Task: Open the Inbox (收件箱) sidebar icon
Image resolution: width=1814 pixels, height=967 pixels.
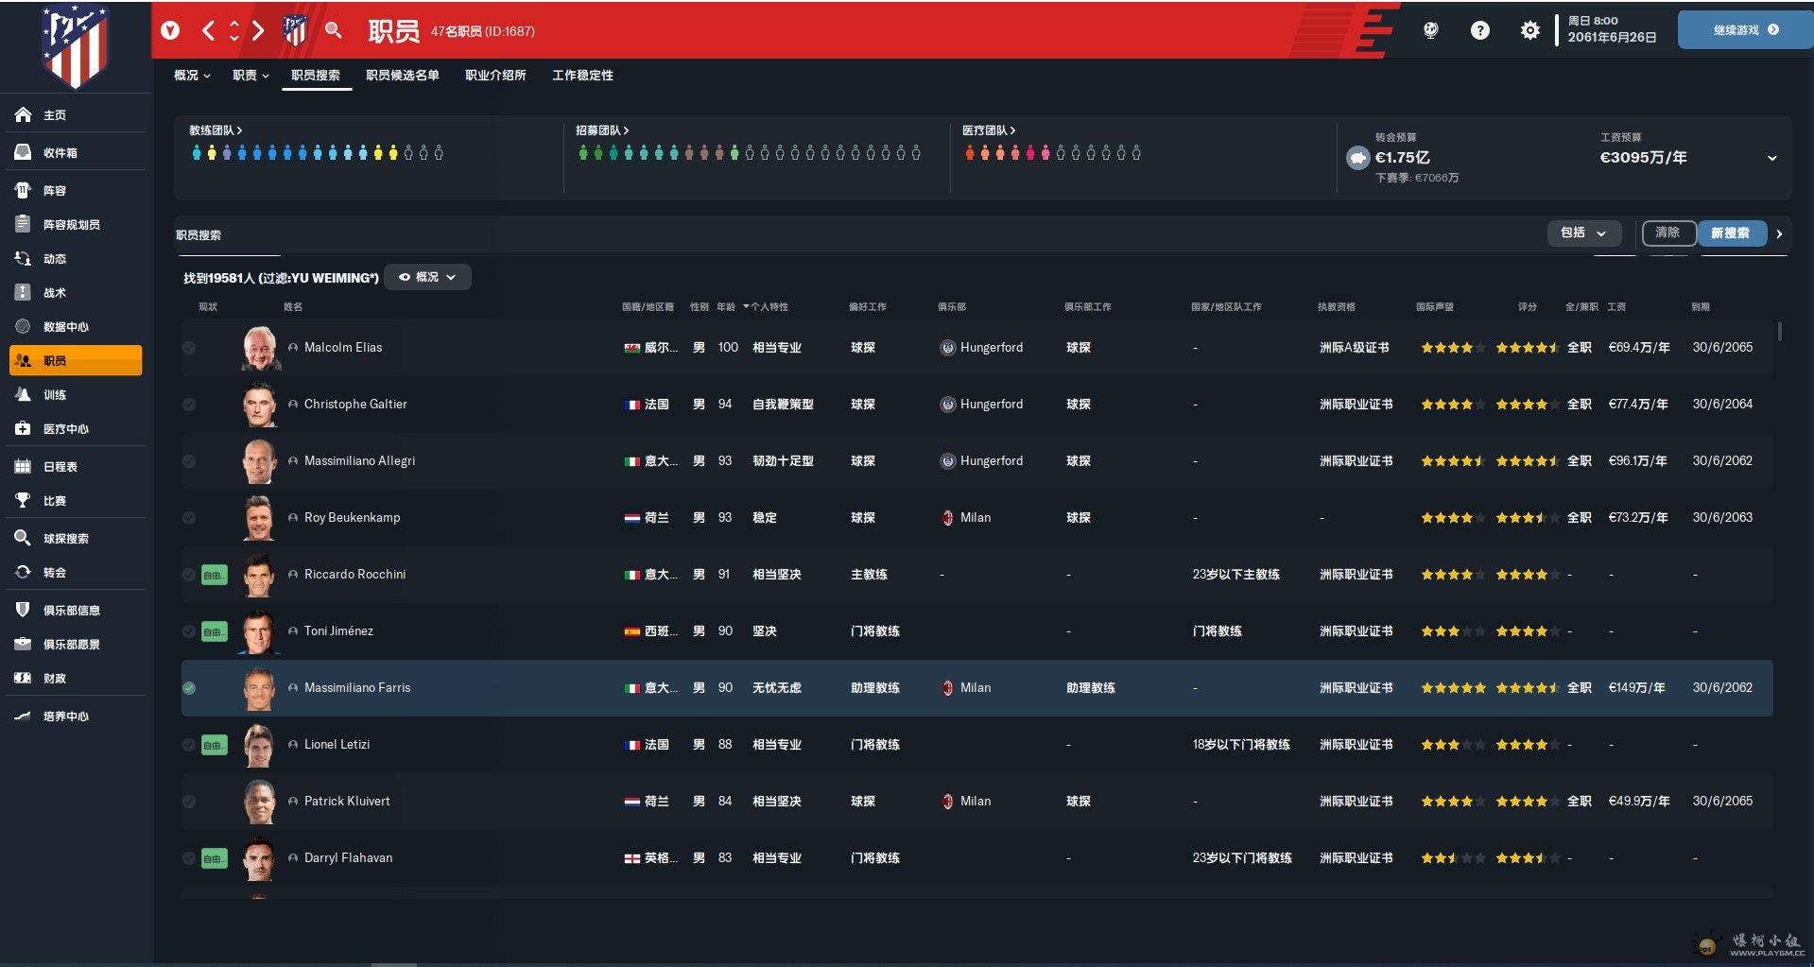Action: [23, 152]
